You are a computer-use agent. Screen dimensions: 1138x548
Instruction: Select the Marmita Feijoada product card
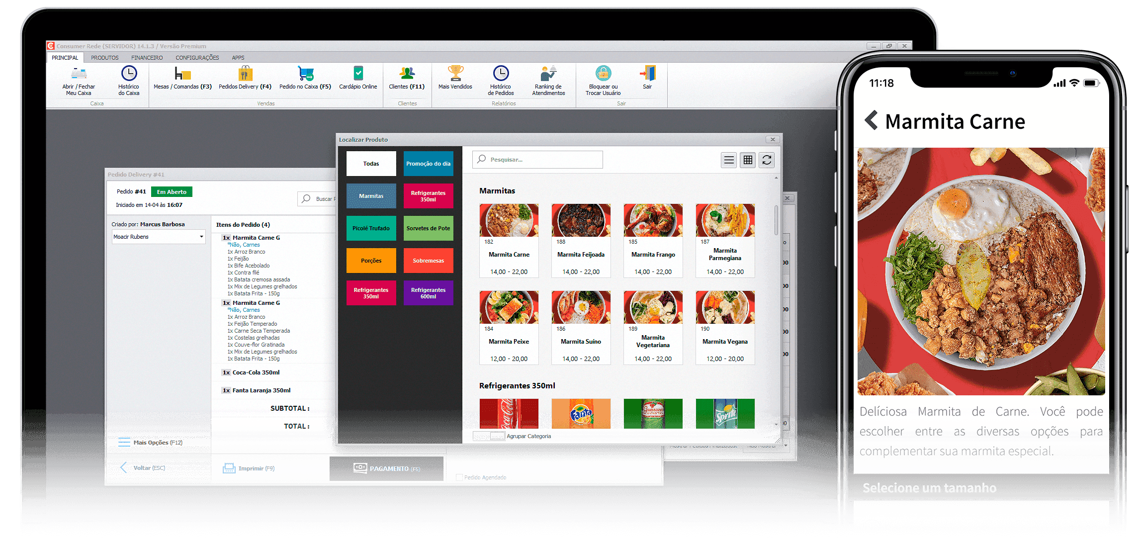tap(581, 240)
